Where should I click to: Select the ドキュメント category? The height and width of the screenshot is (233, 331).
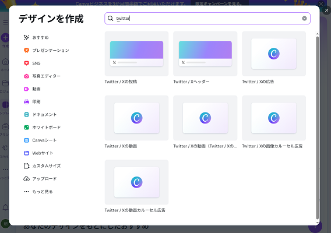point(44,115)
